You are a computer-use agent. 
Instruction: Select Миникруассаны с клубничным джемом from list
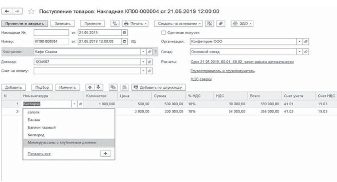tap(59, 142)
